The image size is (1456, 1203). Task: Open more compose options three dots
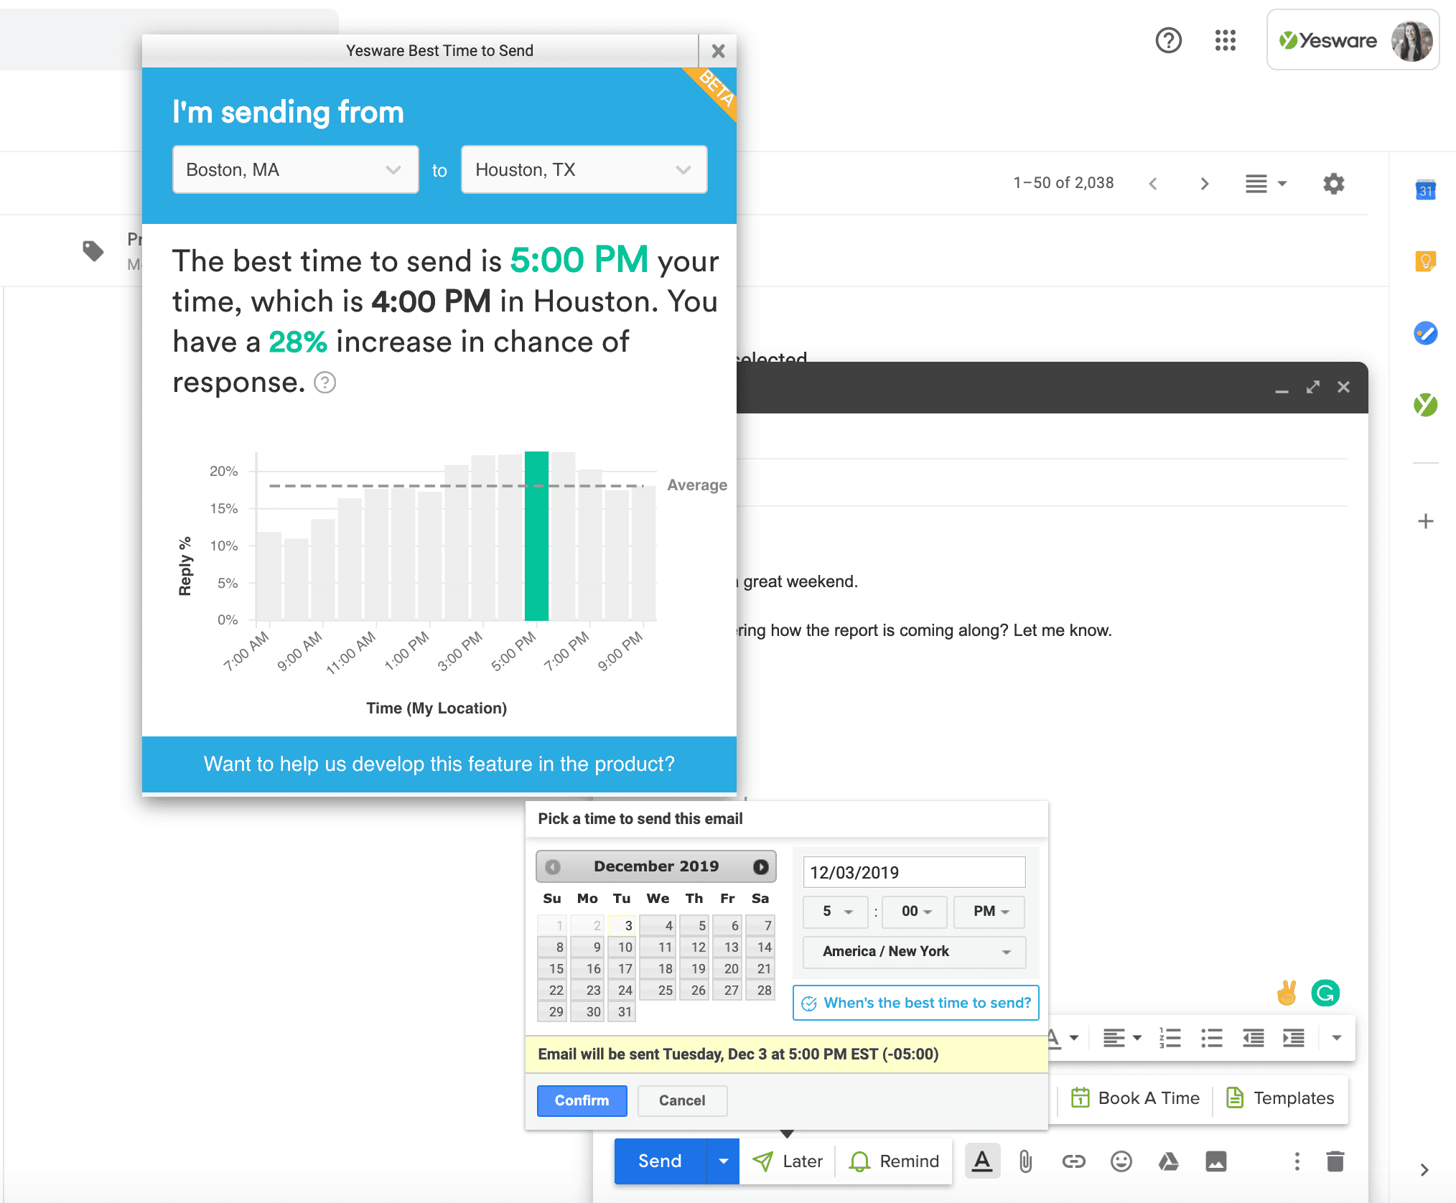[1297, 1161]
